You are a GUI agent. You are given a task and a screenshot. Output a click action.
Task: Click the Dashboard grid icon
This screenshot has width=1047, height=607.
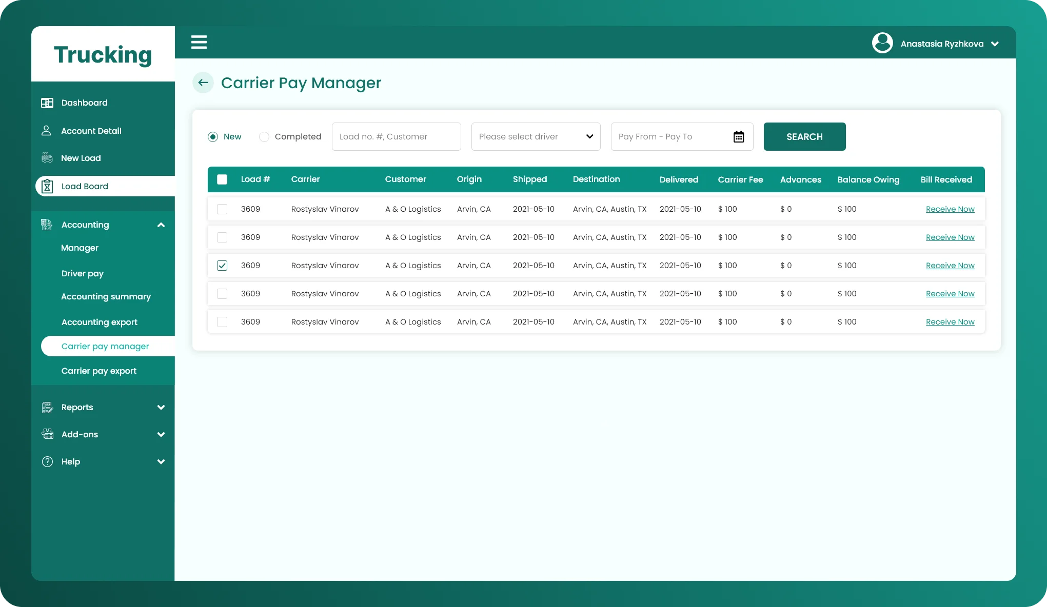point(47,103)
